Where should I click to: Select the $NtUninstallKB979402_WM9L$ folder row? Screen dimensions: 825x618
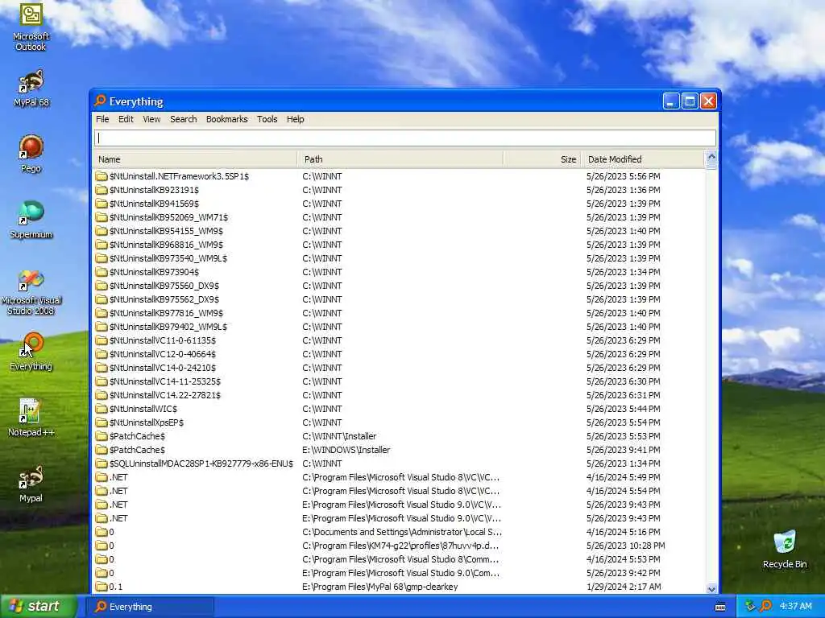398,327
